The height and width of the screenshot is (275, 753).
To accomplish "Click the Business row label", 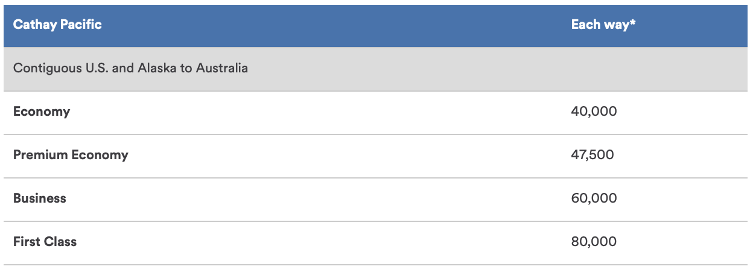I will (x=40, y=198).
